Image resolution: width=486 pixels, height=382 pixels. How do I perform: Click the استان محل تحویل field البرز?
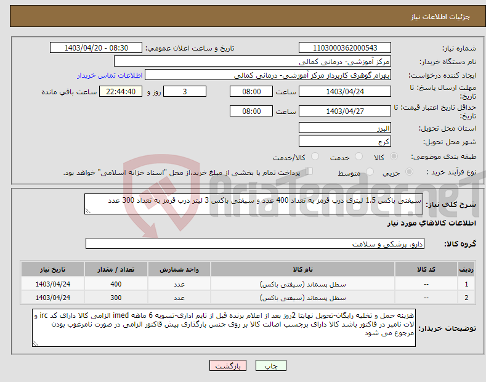pos(345,128)
